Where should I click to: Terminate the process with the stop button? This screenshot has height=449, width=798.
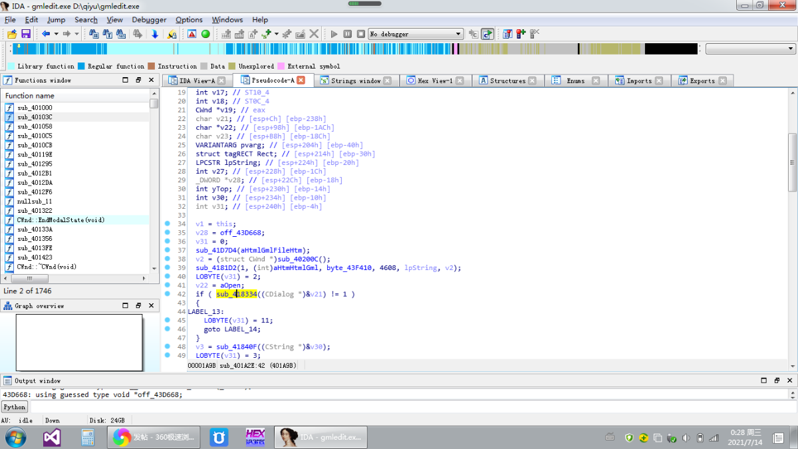point(360,34)
